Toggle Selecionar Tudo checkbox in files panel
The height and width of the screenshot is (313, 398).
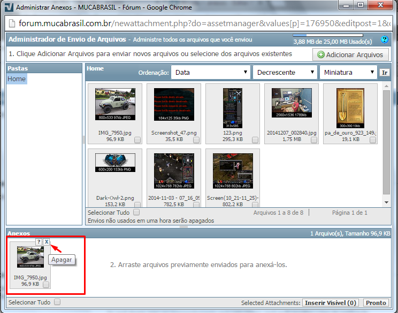tap(136, 212)
